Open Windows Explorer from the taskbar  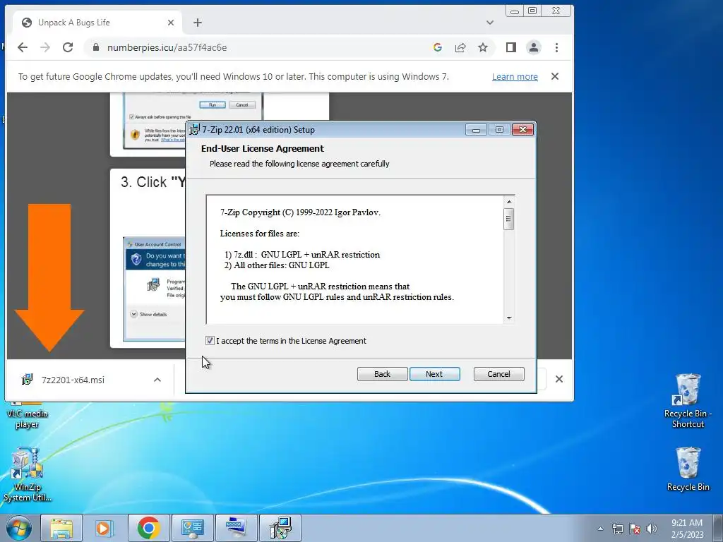pos(61,528)
